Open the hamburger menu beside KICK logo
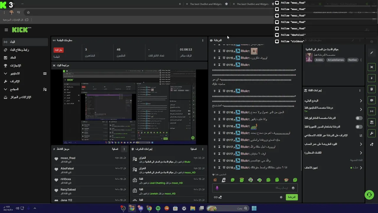Image resolution: width=378 pixels, height=213 pixels. click(x=6, y=30)
